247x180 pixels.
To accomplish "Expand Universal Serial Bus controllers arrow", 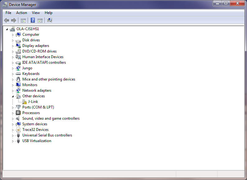I will (13, 136).
